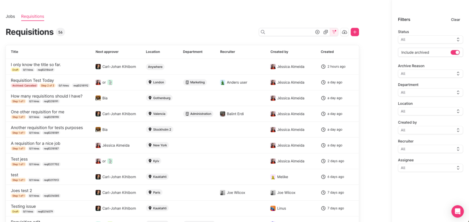Clear the search field with the X icon
This screenshot has height=222, width=469.
pyautogui.click(x=317, y=32)
